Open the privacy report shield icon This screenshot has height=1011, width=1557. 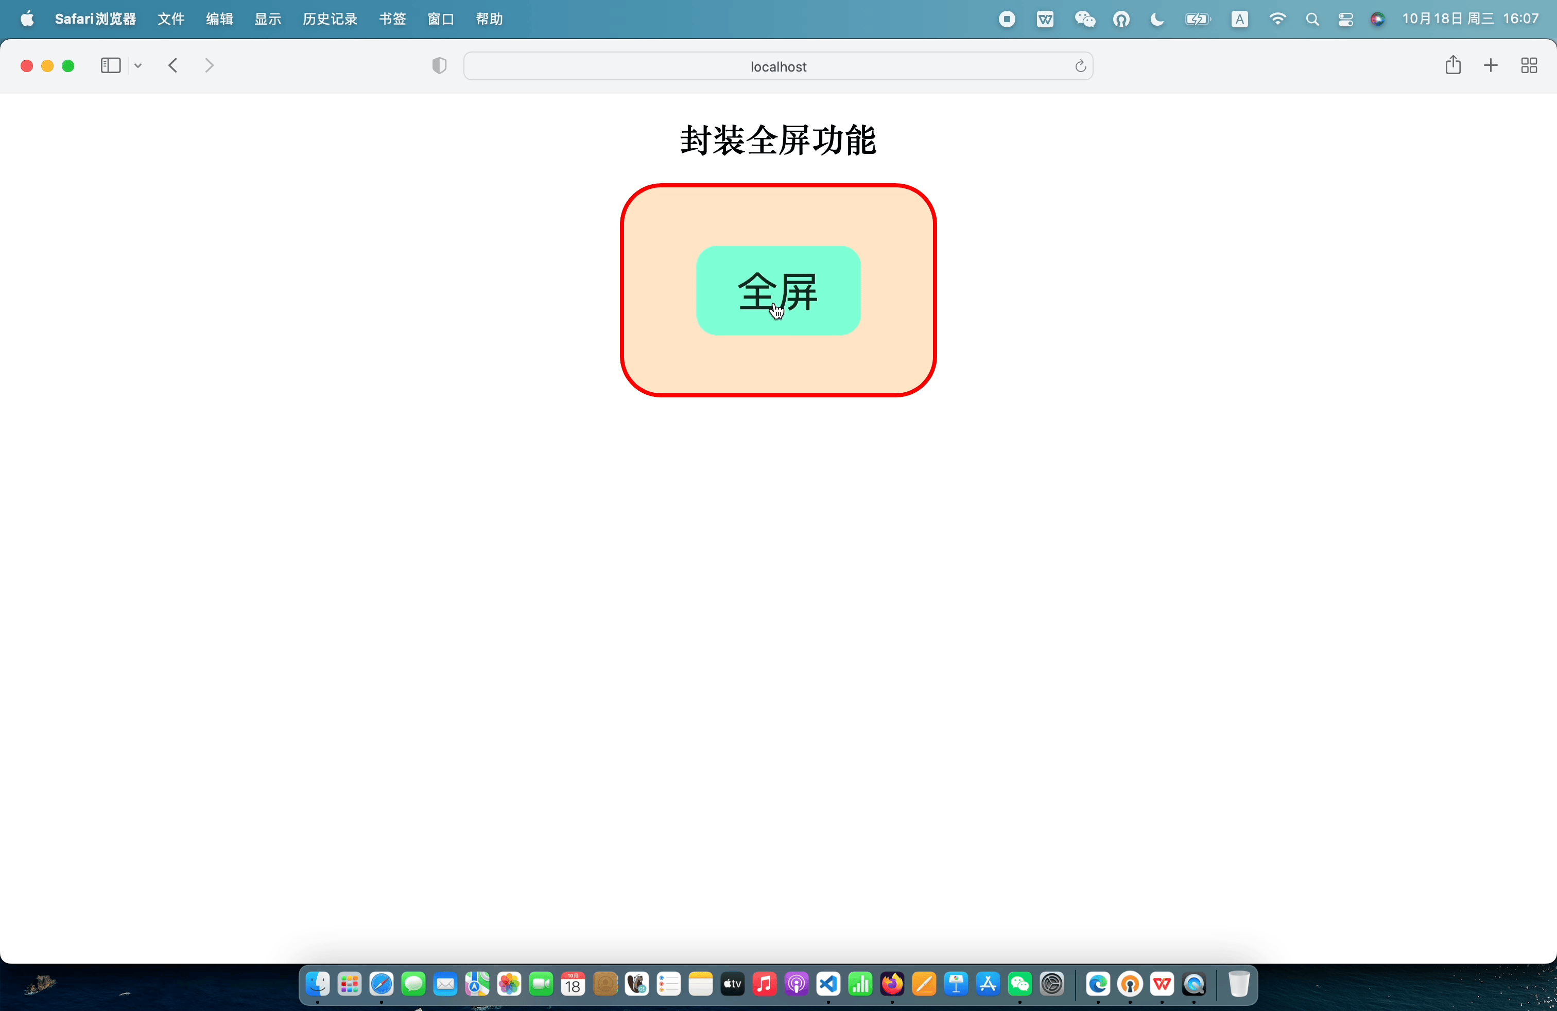tap(439, 65)
